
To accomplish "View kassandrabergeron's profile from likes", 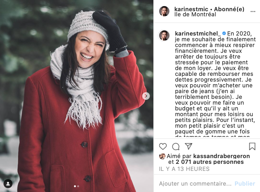I will (221, 156).
